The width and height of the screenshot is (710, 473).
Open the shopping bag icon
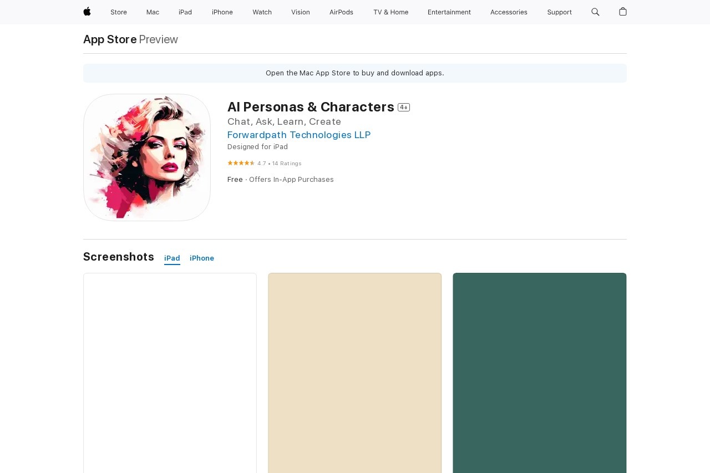(623, 12)
